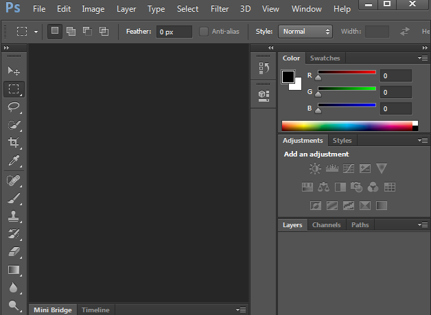Select the Brush tool
Image resolution: width=431 pixels, height=315 pixels.
[14, 198]
